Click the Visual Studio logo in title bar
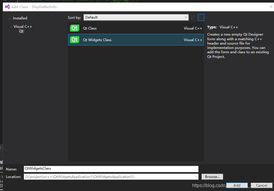This screenshot has width=274, height=191. coord(7,7)
